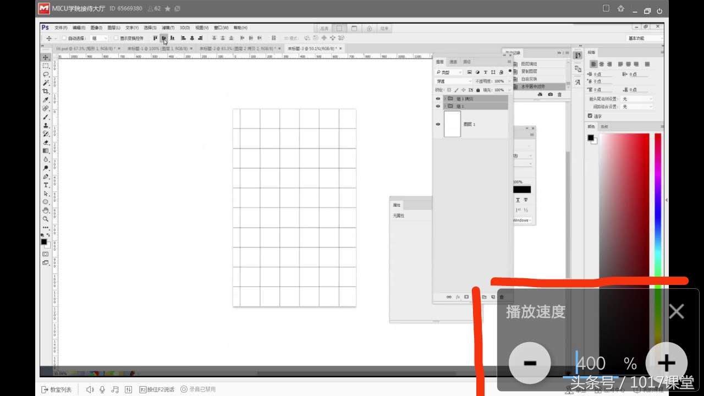
Task: Open the 间距组合设置 dropdown
Action: point(637,107)
